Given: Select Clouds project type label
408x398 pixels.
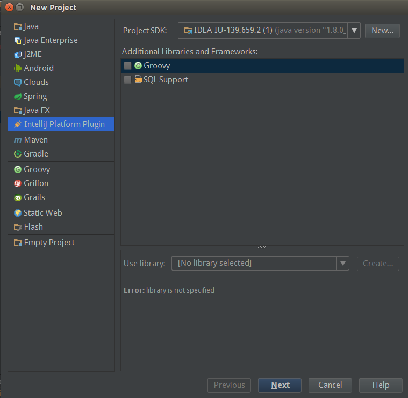Looking at the screenshot, I should point(36,82).
